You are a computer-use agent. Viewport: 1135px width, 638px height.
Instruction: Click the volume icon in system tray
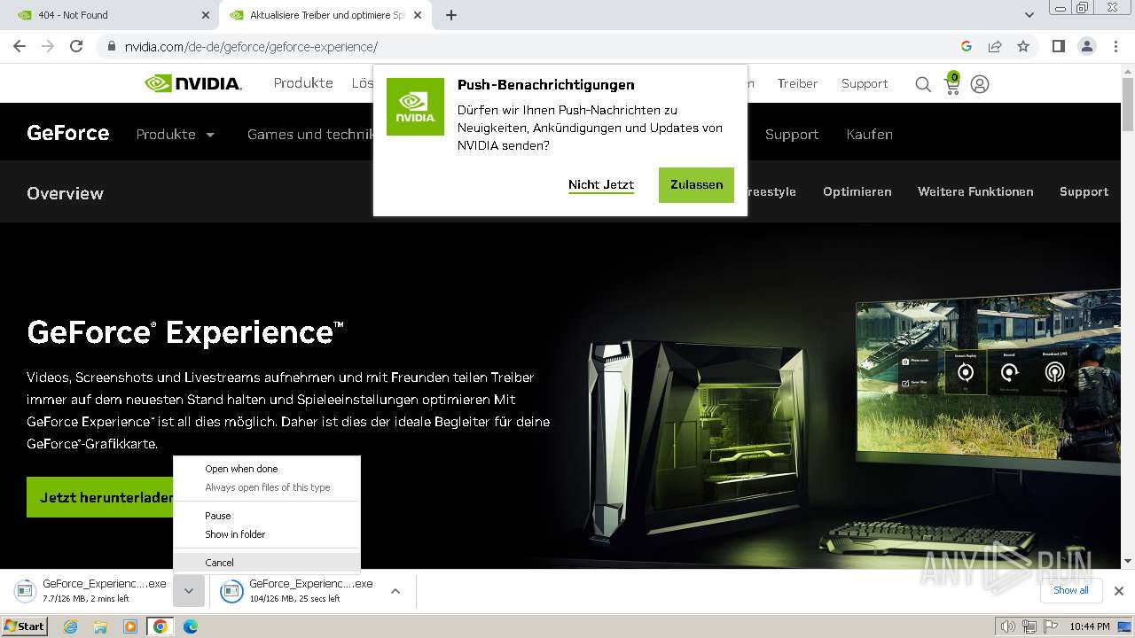1008,626
